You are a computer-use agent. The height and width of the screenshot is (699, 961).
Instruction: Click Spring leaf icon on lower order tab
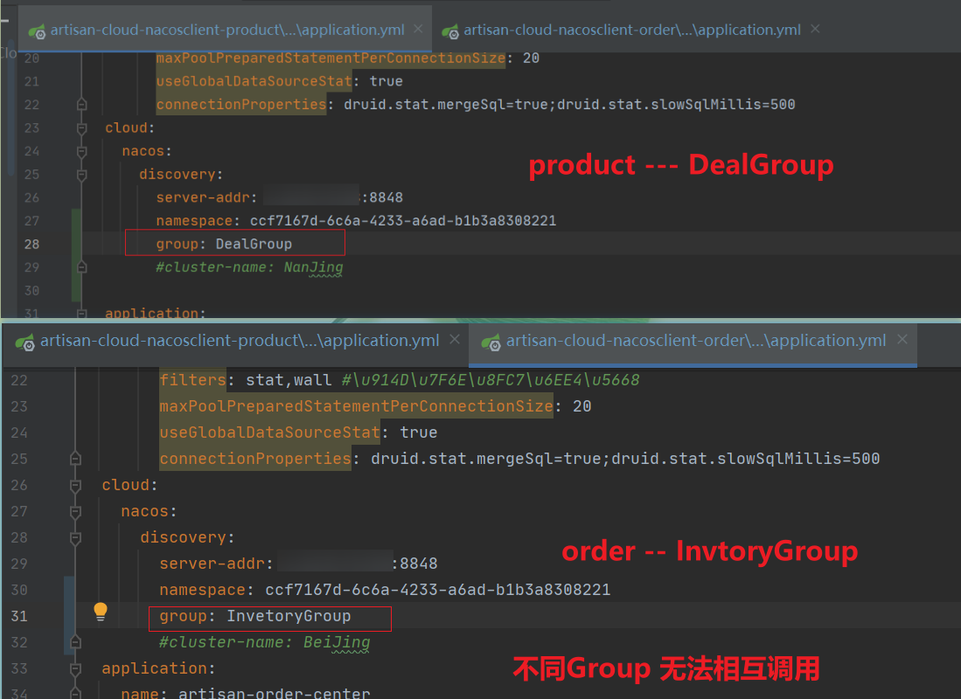click(491, 343)
